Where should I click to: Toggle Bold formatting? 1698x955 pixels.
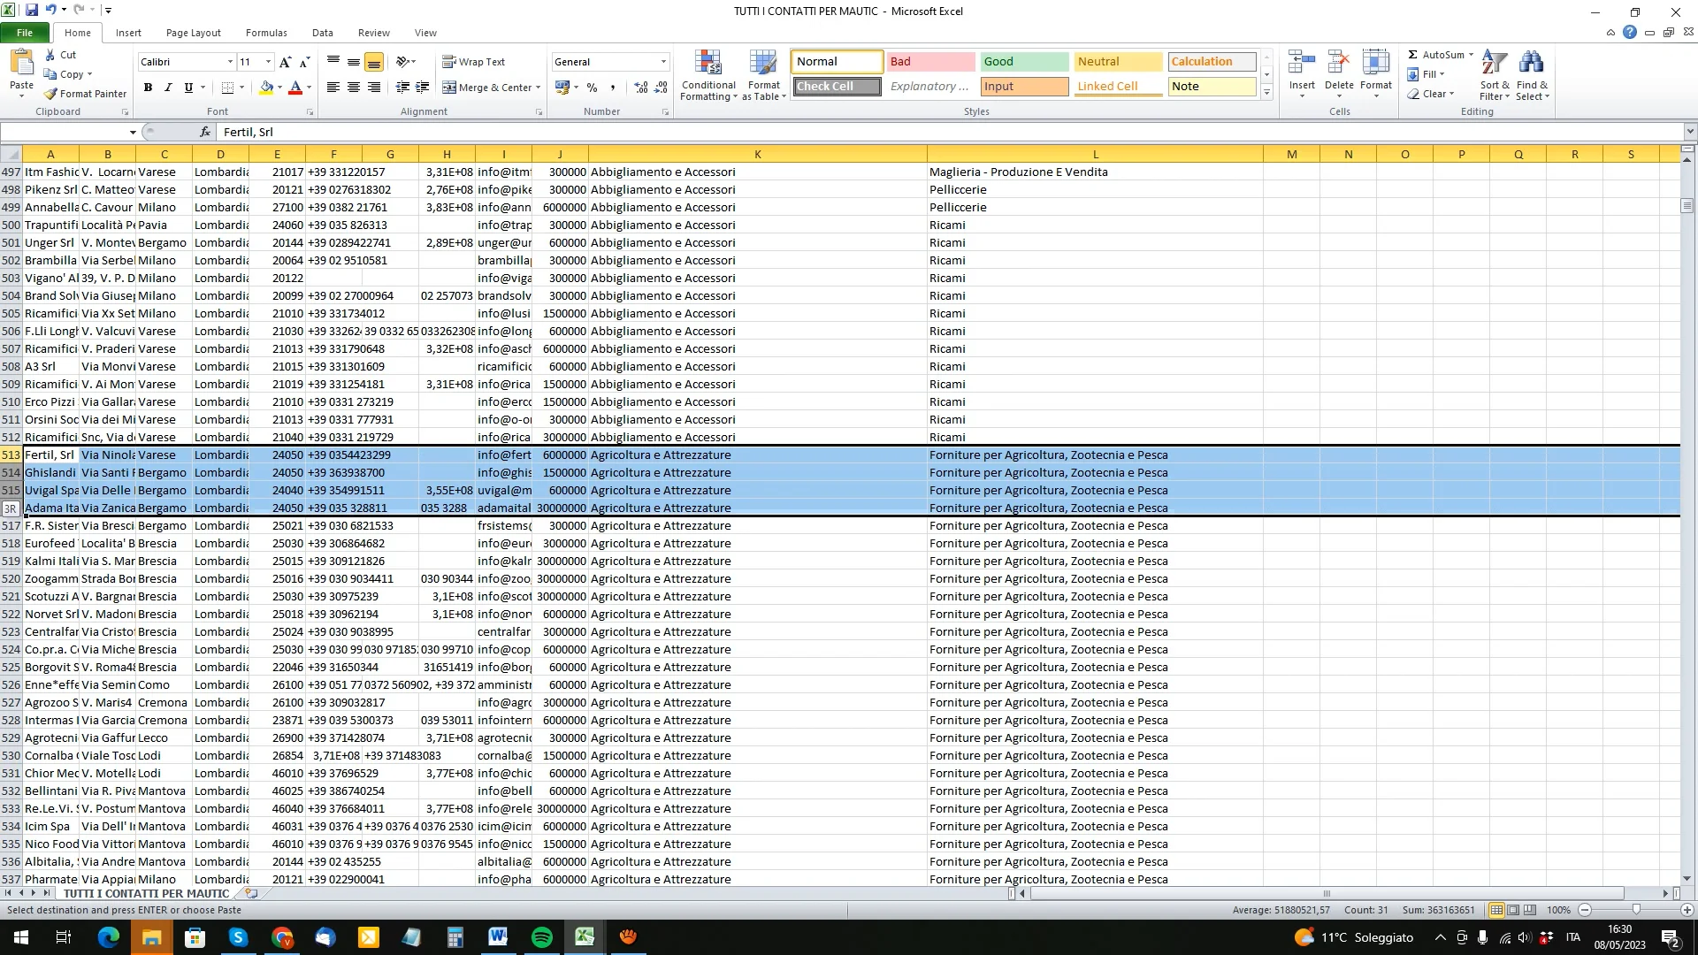[148, 88]
